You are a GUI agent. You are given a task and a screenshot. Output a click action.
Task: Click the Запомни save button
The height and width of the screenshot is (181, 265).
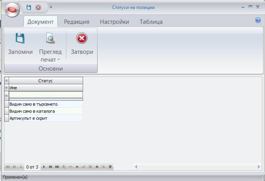click(20, 44)
